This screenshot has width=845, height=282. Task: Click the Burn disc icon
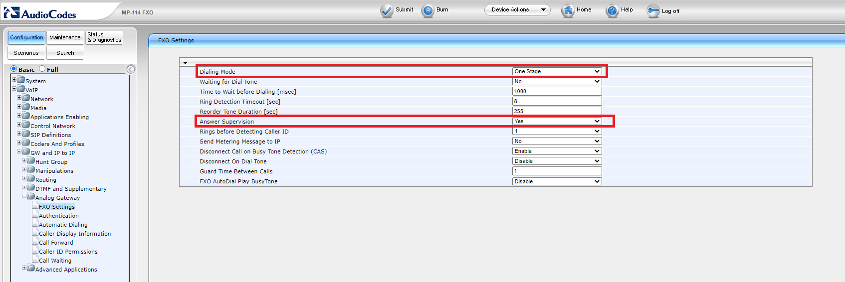(x=427, y=11)
